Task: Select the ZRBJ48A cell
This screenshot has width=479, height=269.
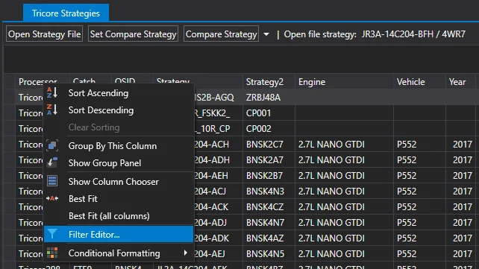Action: (269, 98)
